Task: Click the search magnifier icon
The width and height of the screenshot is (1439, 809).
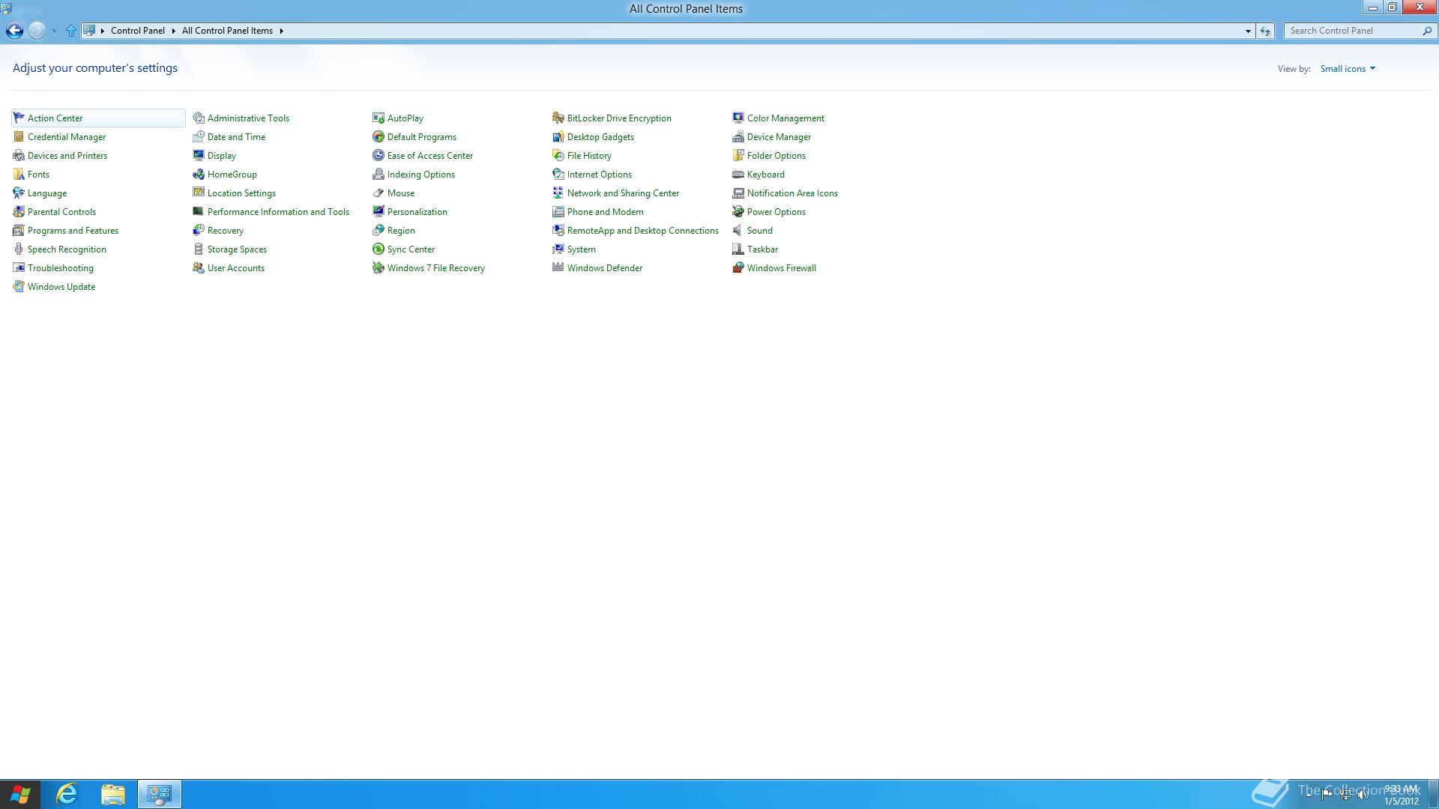Action: pos(1427,31)
